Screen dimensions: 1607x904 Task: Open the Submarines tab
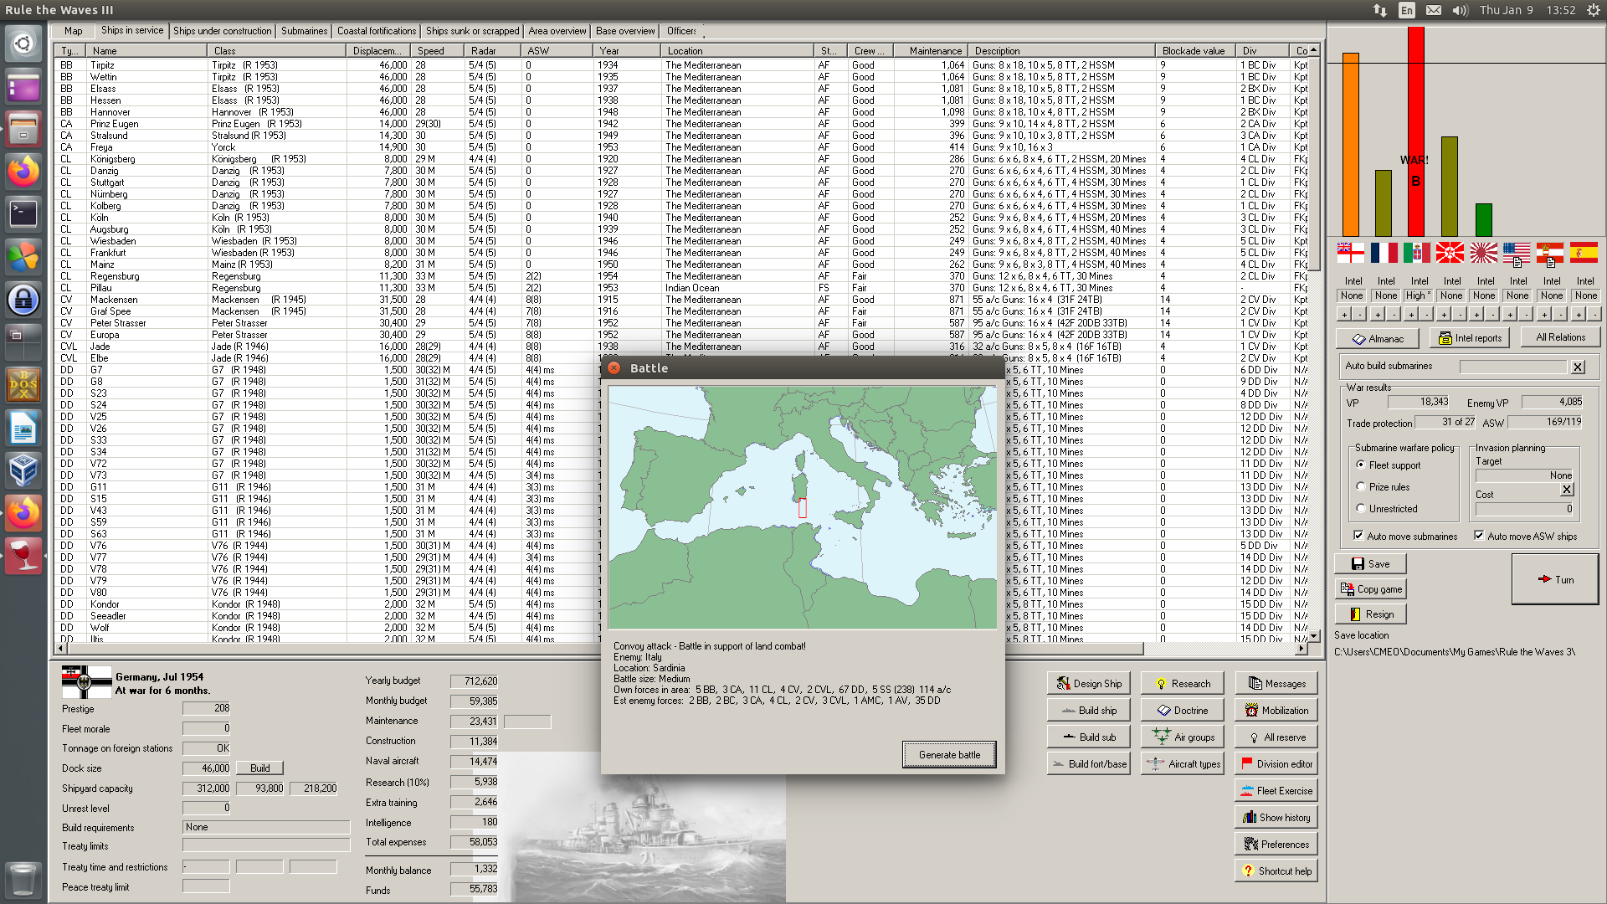[304, 31]
